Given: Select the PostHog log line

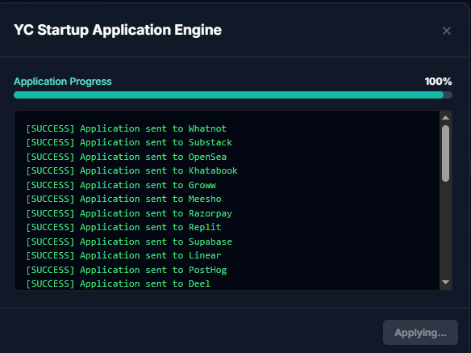Looking at the screenshot, I should (x=127, y=270).
